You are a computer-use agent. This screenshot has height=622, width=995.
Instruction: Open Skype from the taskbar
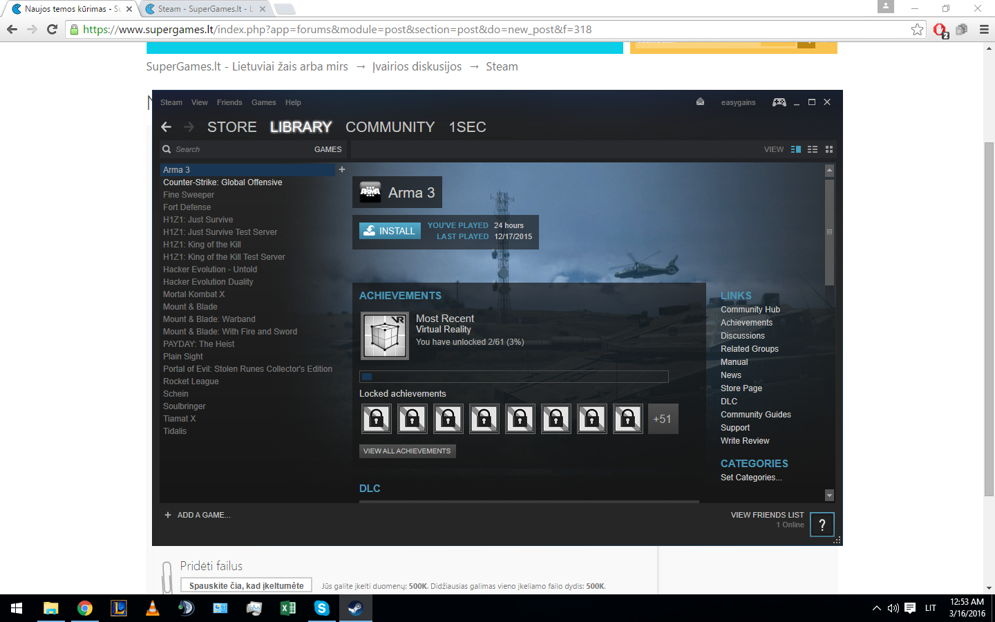click(322, 608)
